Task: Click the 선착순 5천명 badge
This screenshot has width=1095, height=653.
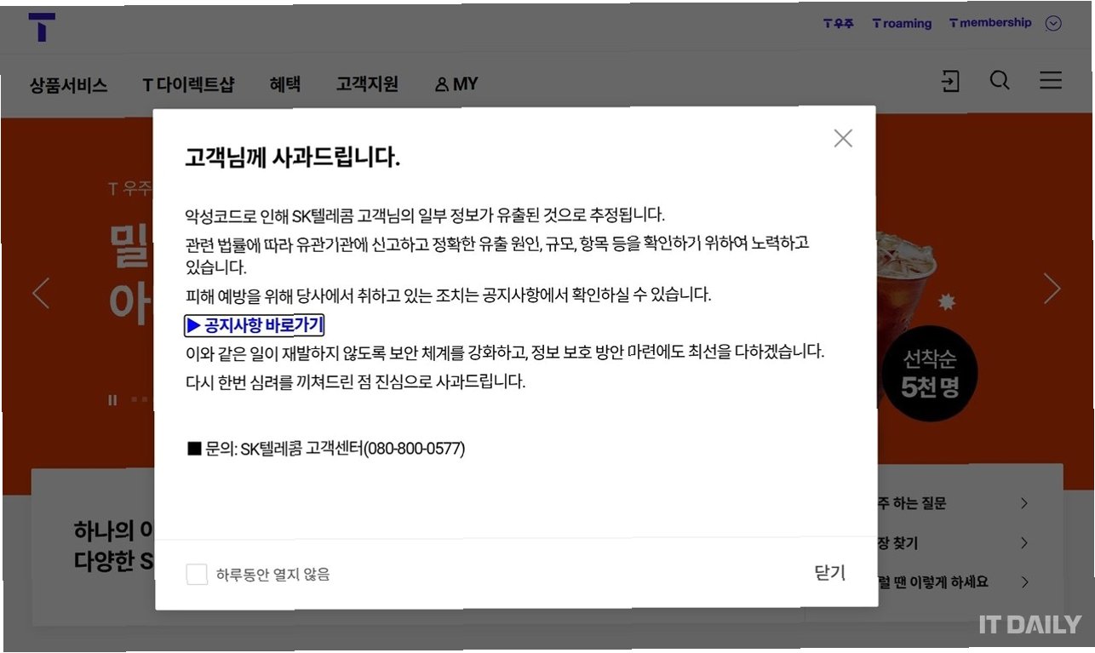Action: click(930, 374)
